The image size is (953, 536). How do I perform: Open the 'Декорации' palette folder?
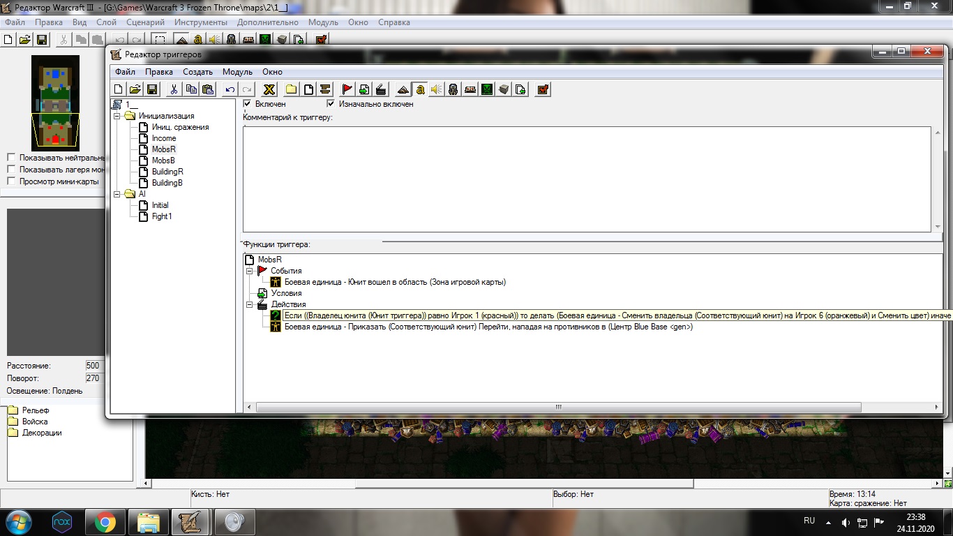(x=35, y=433)
